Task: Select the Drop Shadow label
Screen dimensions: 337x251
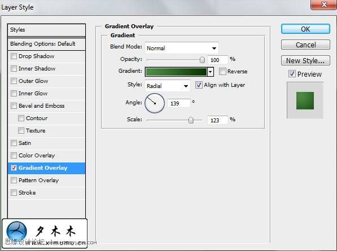Action: (x=36, y=56)
